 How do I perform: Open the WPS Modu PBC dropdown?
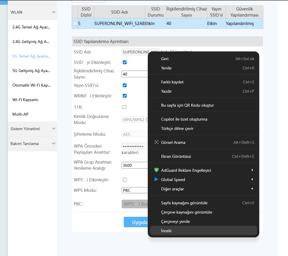(x=135, y=190)
